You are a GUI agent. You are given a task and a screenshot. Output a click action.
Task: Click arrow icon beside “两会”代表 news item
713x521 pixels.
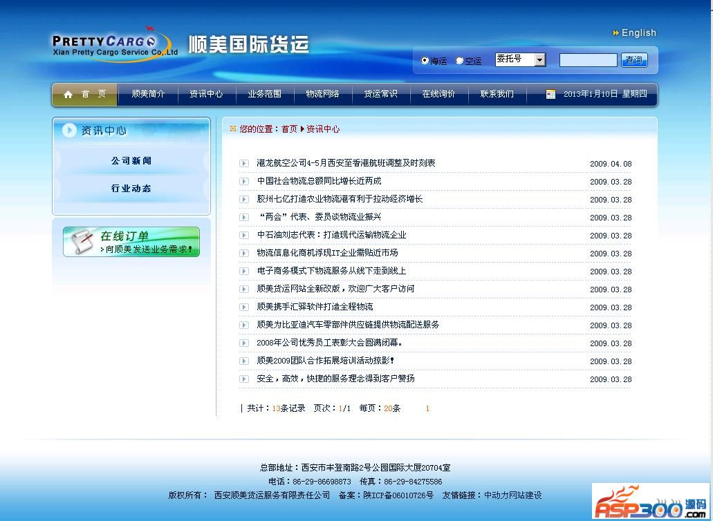(x=244, y=217)
